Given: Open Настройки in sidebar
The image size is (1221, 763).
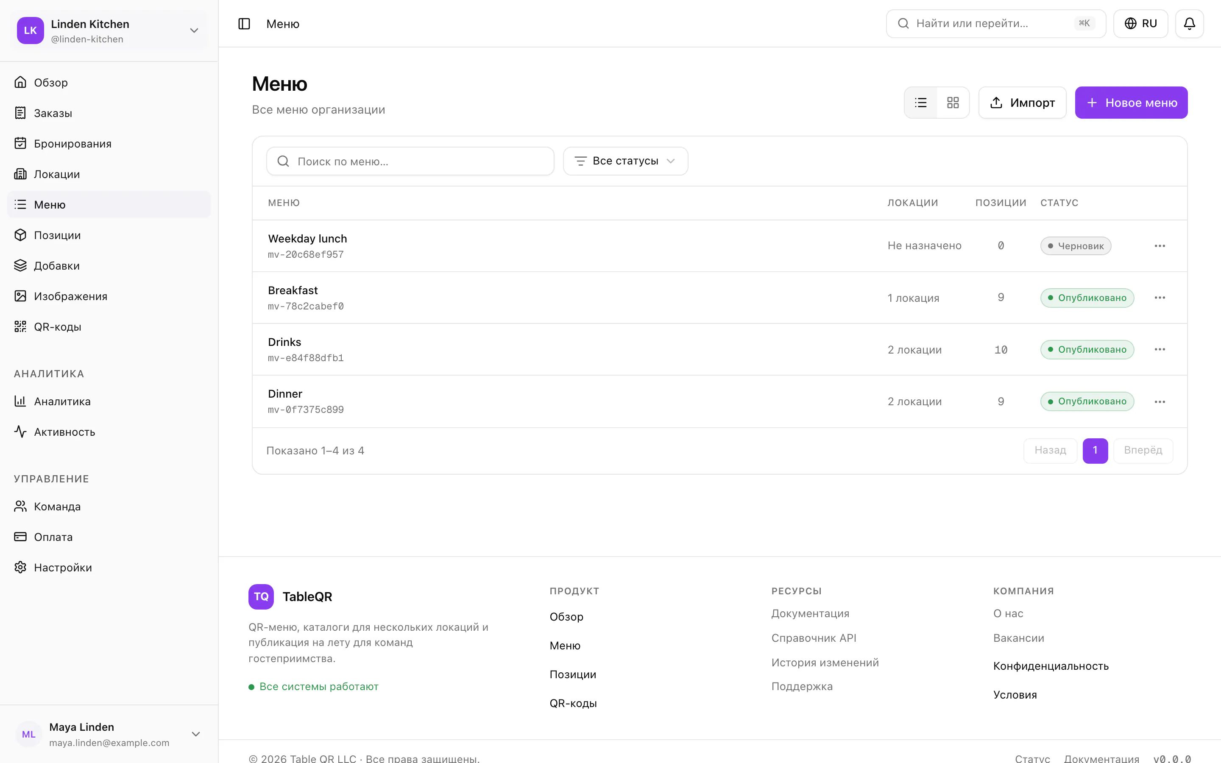Looking at the screenshot, I should pyautogui.click(x=109, y=567).
